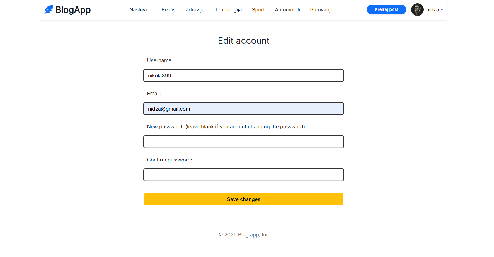The width and height of the screenshot is (494, 257).
Task: Go to the Naslovna page
Action: [140, 10]
